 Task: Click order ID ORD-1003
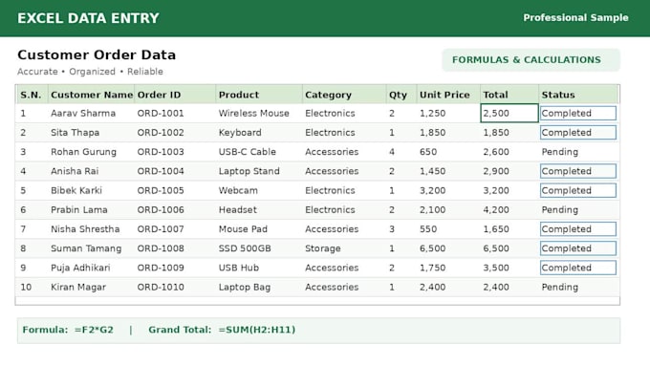pos(161,152)
